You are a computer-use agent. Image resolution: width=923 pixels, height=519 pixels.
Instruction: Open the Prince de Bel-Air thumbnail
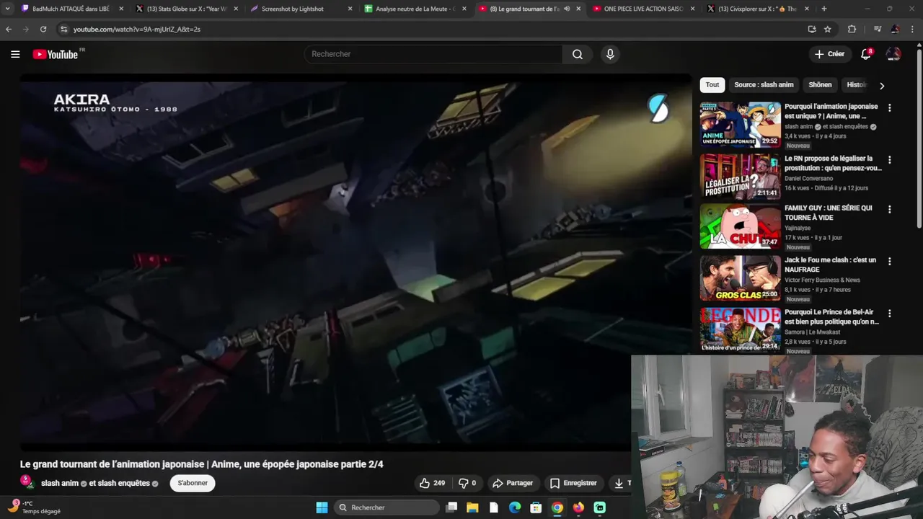[740, 329]
